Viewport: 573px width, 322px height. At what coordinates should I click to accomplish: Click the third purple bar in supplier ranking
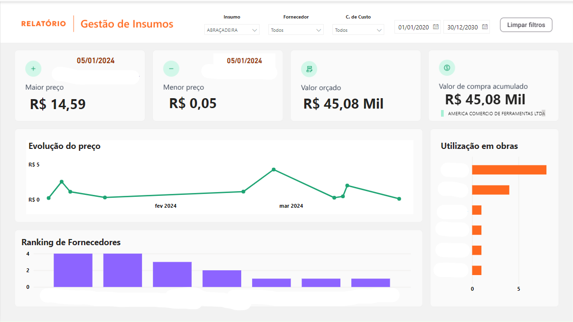[172, 274]
